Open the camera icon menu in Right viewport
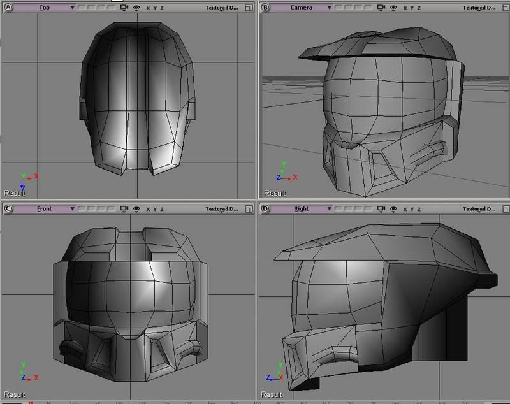Image resolution: width=510 pixels, height=404 pixels. point(381,209)
